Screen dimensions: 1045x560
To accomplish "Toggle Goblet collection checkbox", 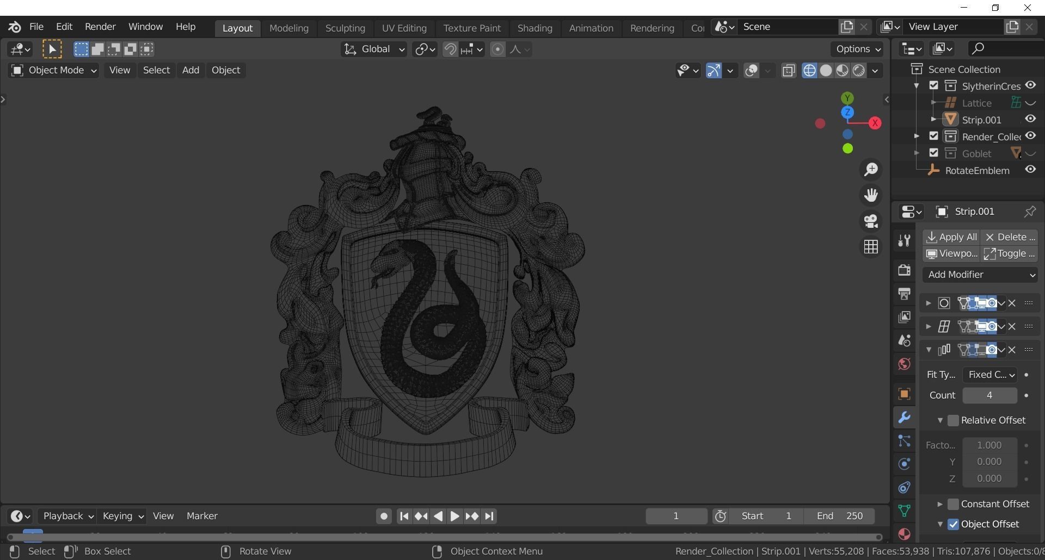I will point(934,153).
